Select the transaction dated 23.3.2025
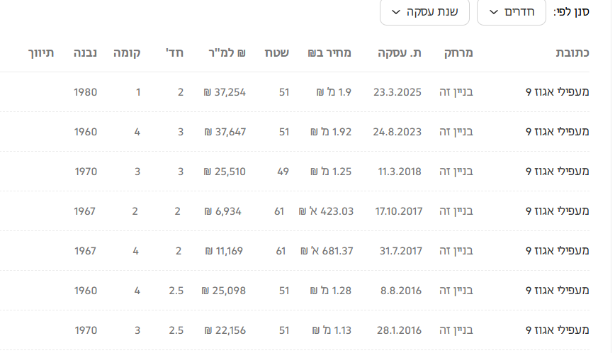This screenshot has width=615, height=353. [397, 92]
